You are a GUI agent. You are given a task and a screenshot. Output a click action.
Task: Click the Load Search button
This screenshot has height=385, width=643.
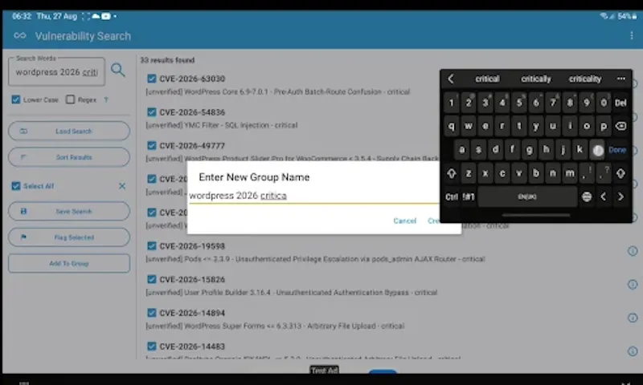[x=69, y=132]
